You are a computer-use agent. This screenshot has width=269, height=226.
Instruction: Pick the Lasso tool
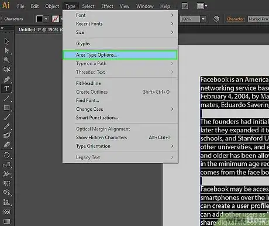(x=6, y=70)
